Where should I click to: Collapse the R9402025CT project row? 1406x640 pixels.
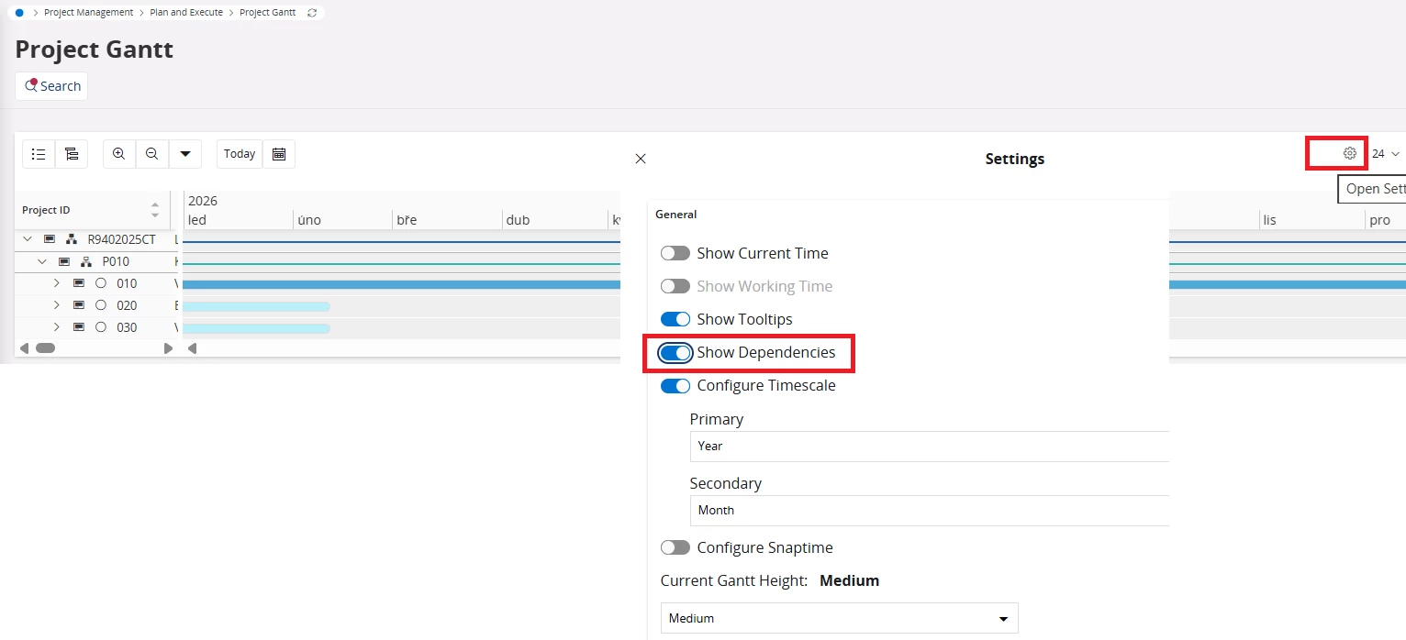[28, 239]
